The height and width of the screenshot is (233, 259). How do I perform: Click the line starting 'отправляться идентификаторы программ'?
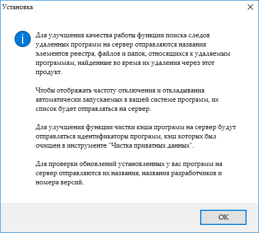coord(126,136)
